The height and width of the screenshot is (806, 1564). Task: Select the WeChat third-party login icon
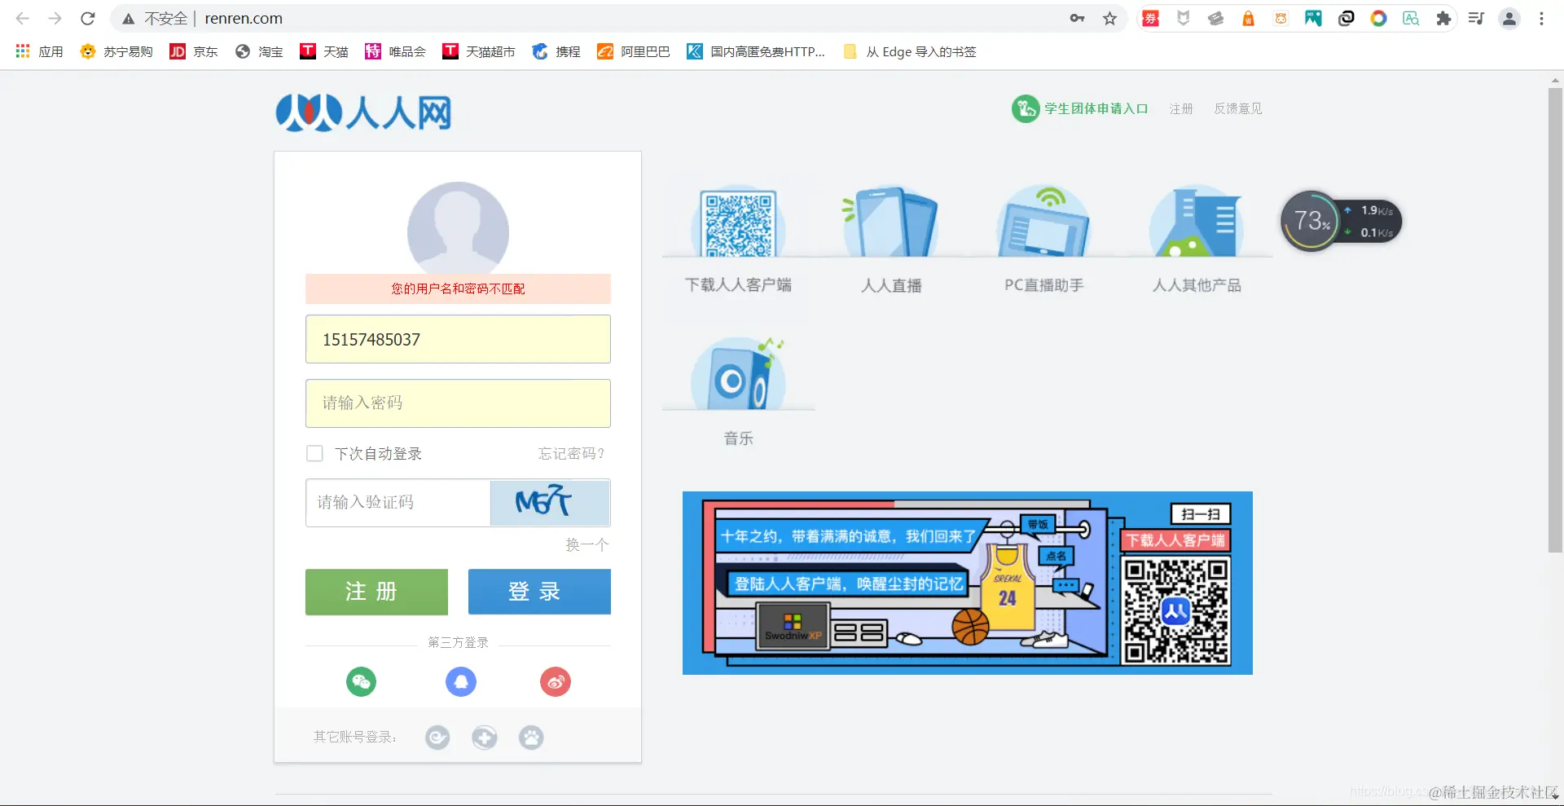(361, 682)
